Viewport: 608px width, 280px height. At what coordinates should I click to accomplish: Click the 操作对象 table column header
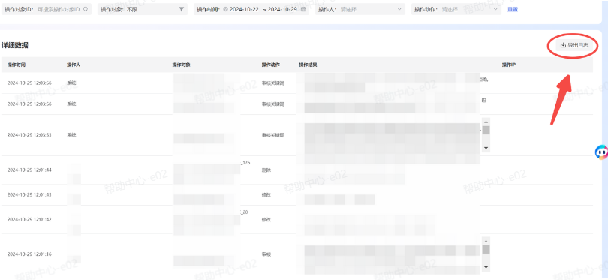click(182, 65)
